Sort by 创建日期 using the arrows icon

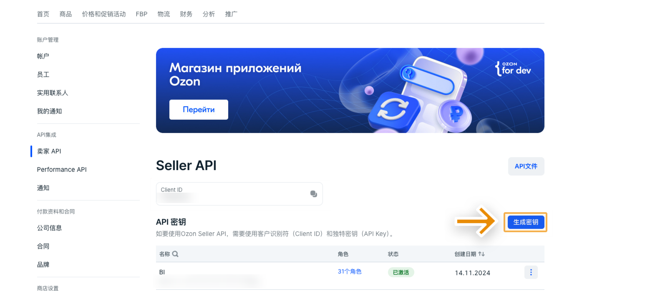click(x=481, y=254)
